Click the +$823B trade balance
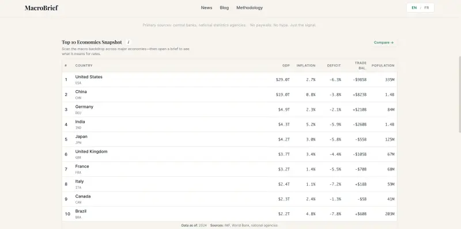The width and height of the screenshot is (461, 229). click(x=360, y=95)
